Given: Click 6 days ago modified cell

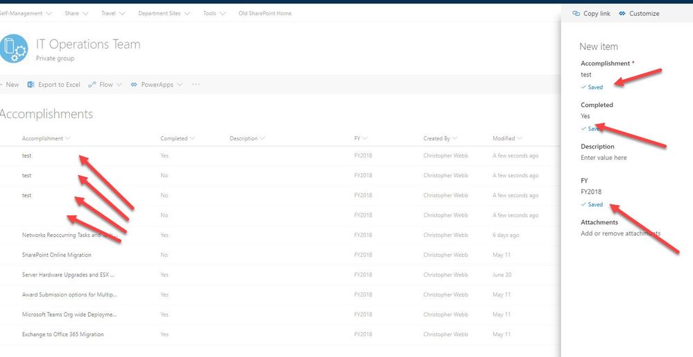Looking at the screenshot, I should pyautogui.click(x=506, y=235).
